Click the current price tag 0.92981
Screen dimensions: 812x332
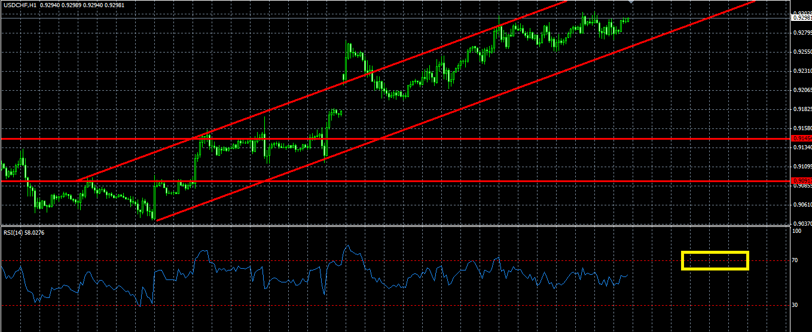click(801, 18)
